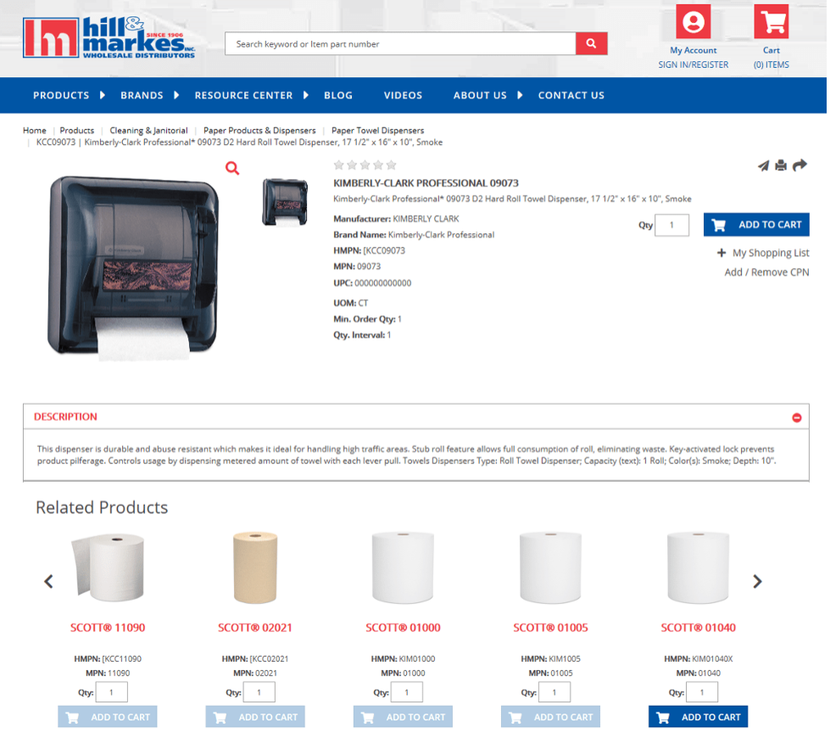Image resolution: width=830 pixels, height=744 pixels.
Task: Collapse the Description section minus icon
Action: pos(799,418)
